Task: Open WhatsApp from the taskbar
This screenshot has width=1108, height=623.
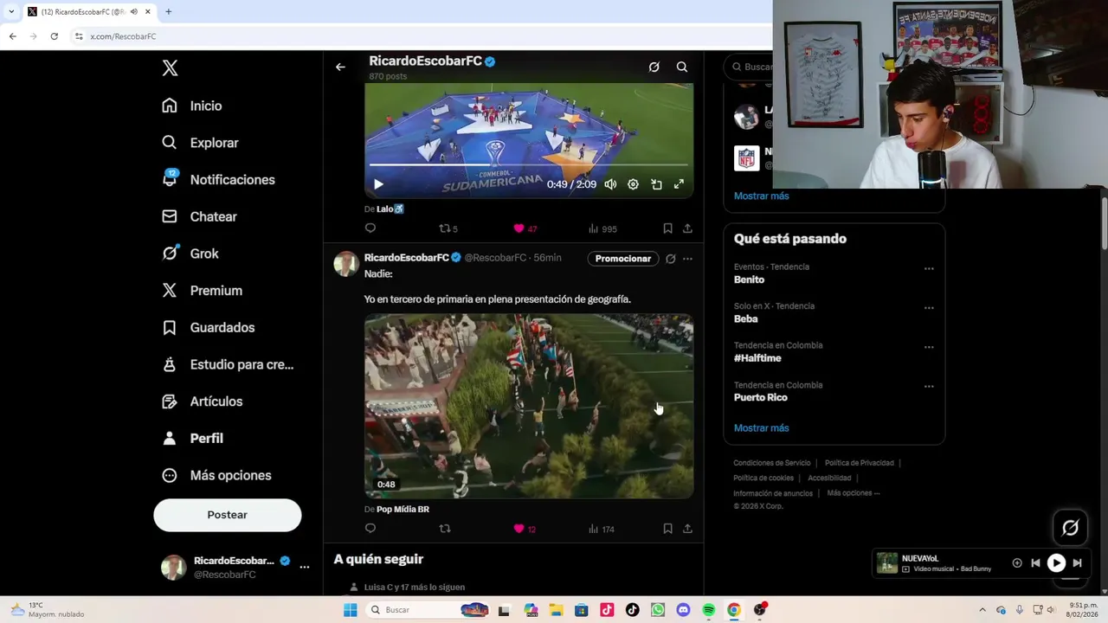Action: click(658, 610)
